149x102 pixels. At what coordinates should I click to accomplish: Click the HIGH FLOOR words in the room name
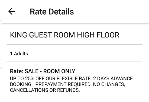point(98,35)
